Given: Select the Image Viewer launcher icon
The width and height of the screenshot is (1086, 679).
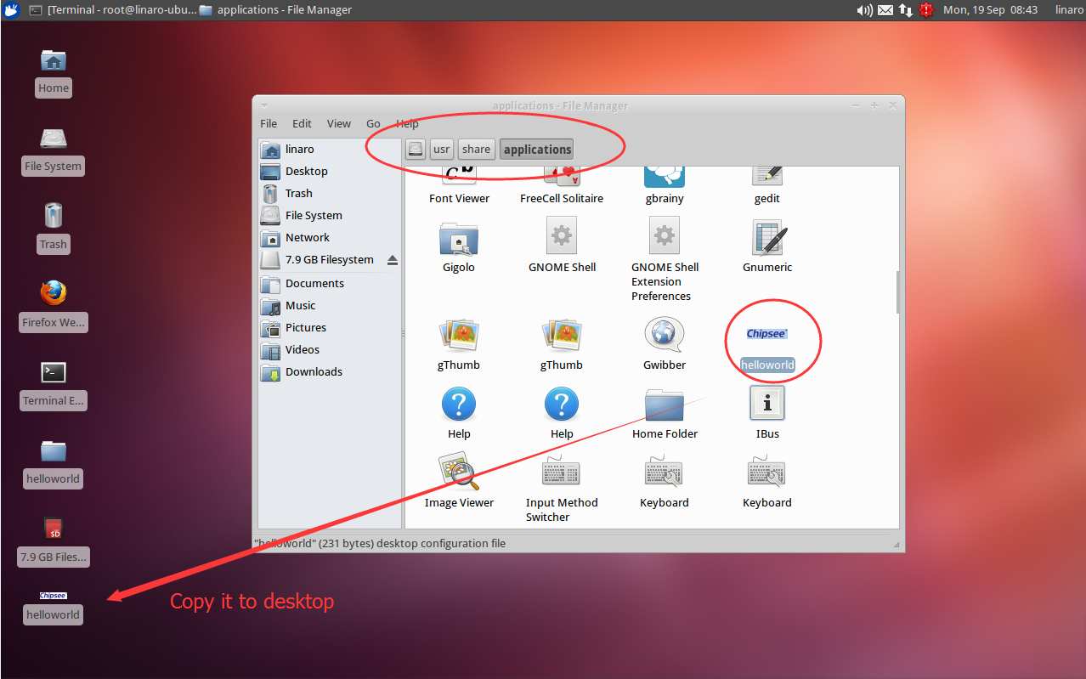Looking at the screenshot, I should click(x=459, y=472).
